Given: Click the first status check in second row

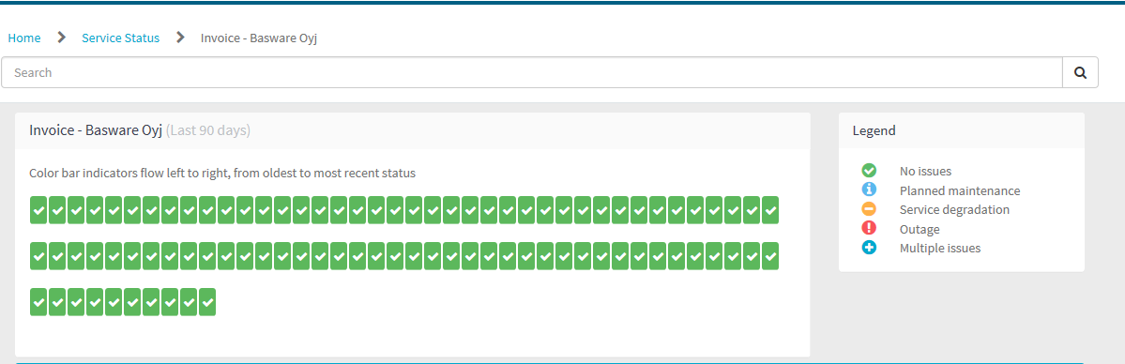Looking at the screenshot, I should pos(38,256).
